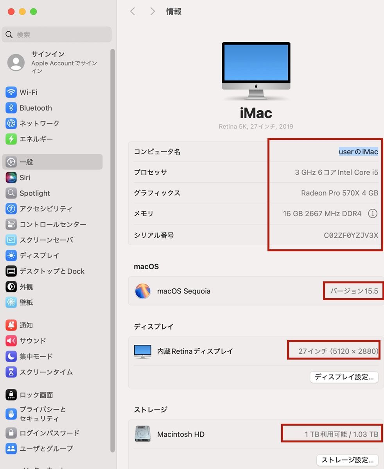Go forward with the right chevron
This screenshot has height=469, width=384.
[153, 11]
